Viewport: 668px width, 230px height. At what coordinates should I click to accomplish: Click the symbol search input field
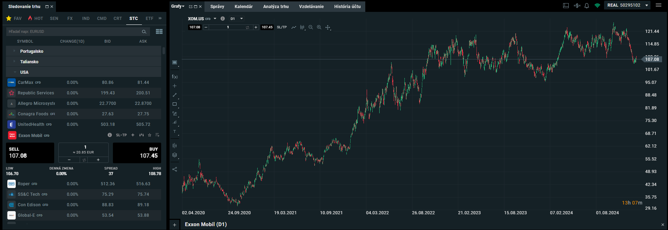(x=73, y=31)
